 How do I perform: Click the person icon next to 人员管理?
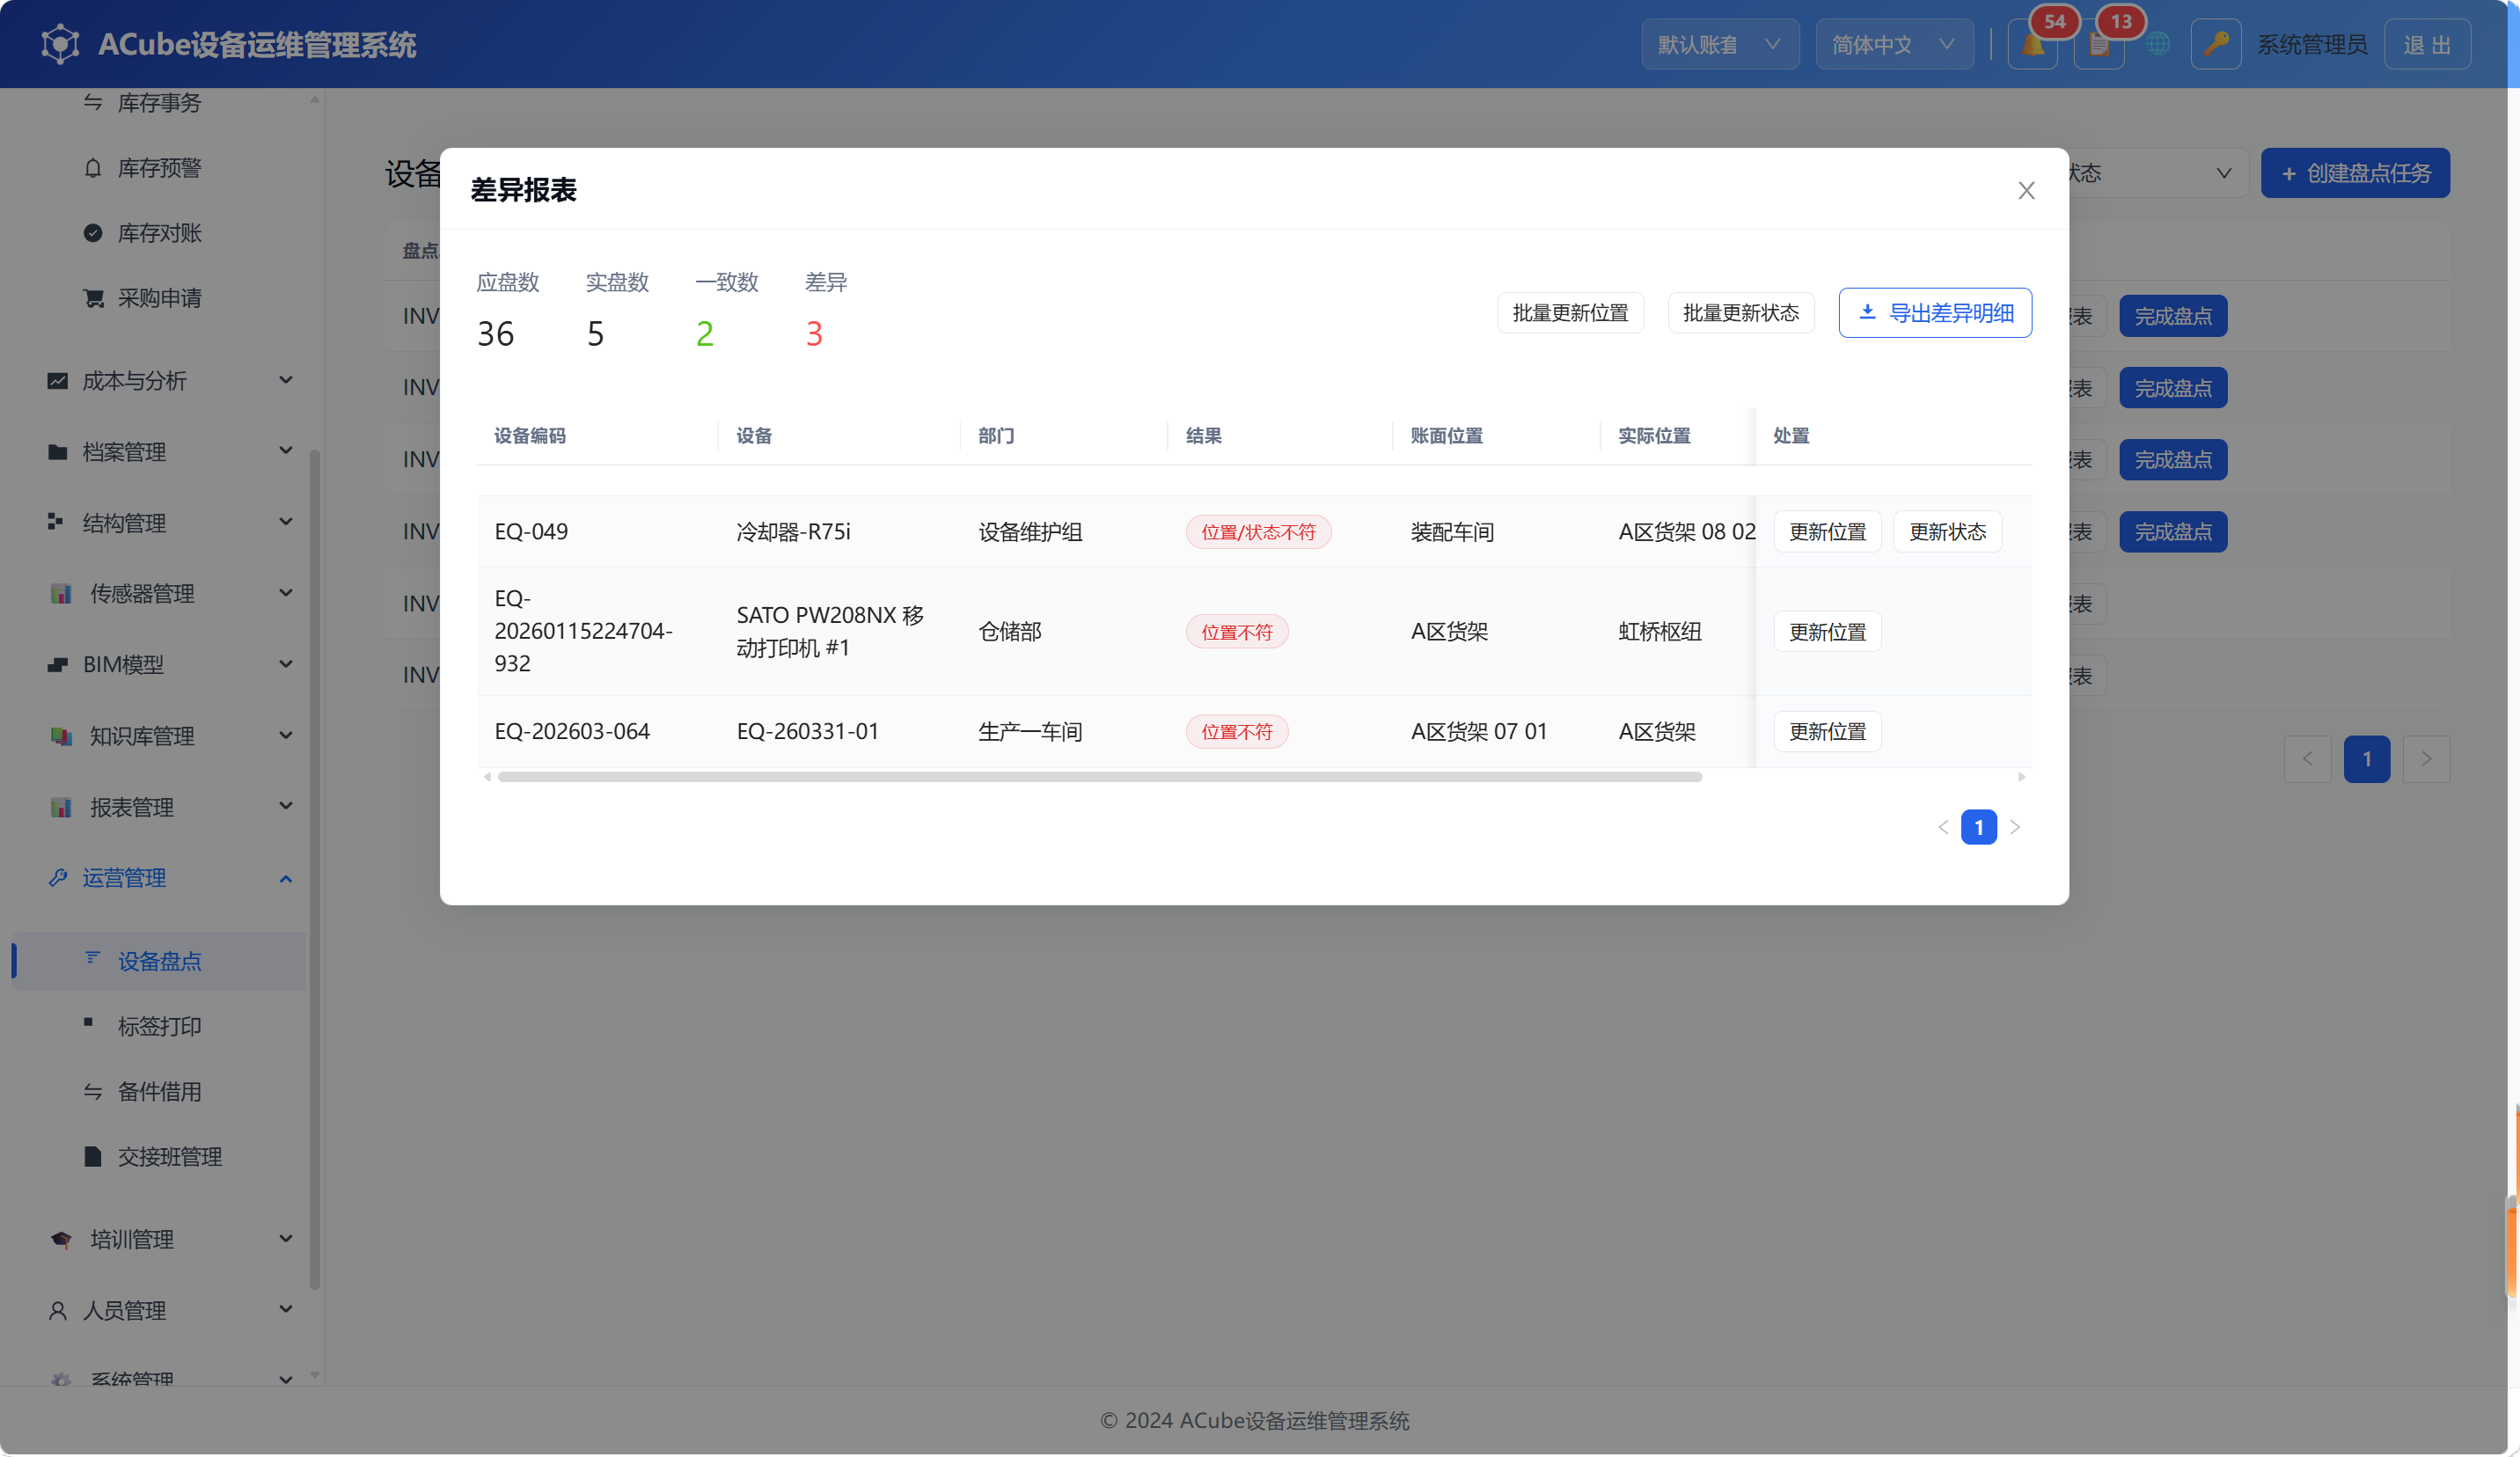pos(58,1310)
